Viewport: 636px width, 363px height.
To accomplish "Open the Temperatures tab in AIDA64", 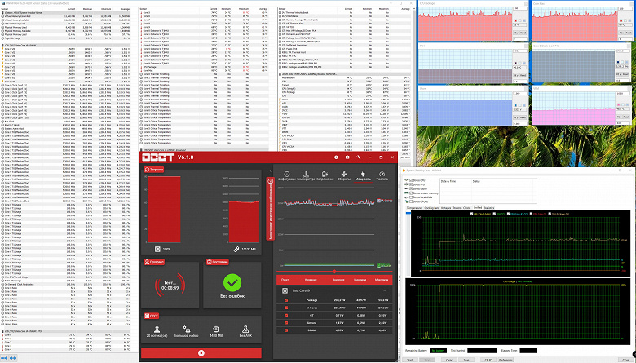I will (x=414, y=208).
